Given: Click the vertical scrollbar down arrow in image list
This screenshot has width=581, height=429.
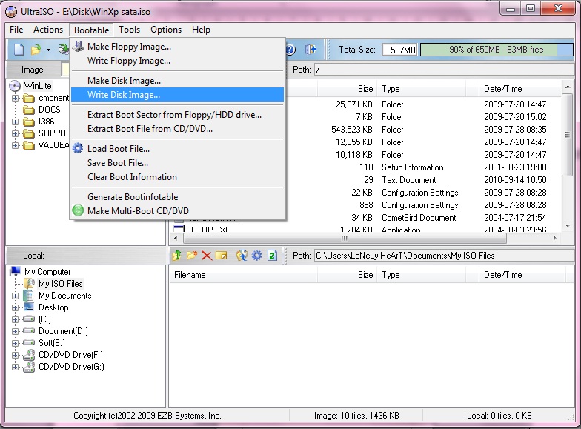Looking at the screenshot, I should (x=568, y=225).
